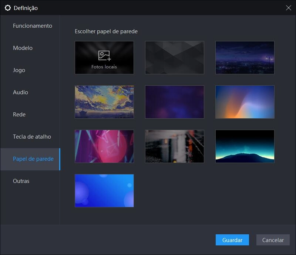Select the purple gradient wallpaper
Image resolution: width=296 pixels, height=255 pixels.
(x=174, y=102)
